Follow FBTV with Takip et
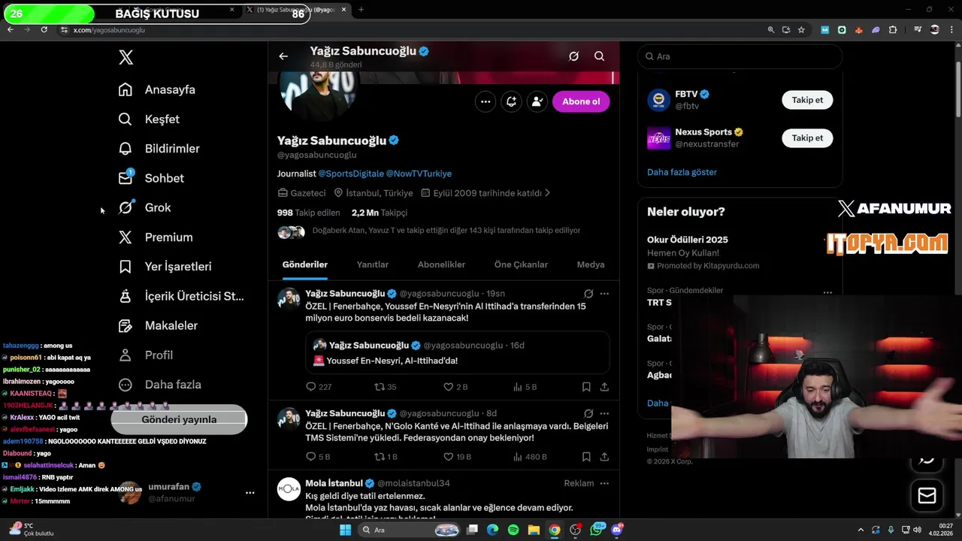The height and width of the screenshot is (541, 962). tap(807, 100)
